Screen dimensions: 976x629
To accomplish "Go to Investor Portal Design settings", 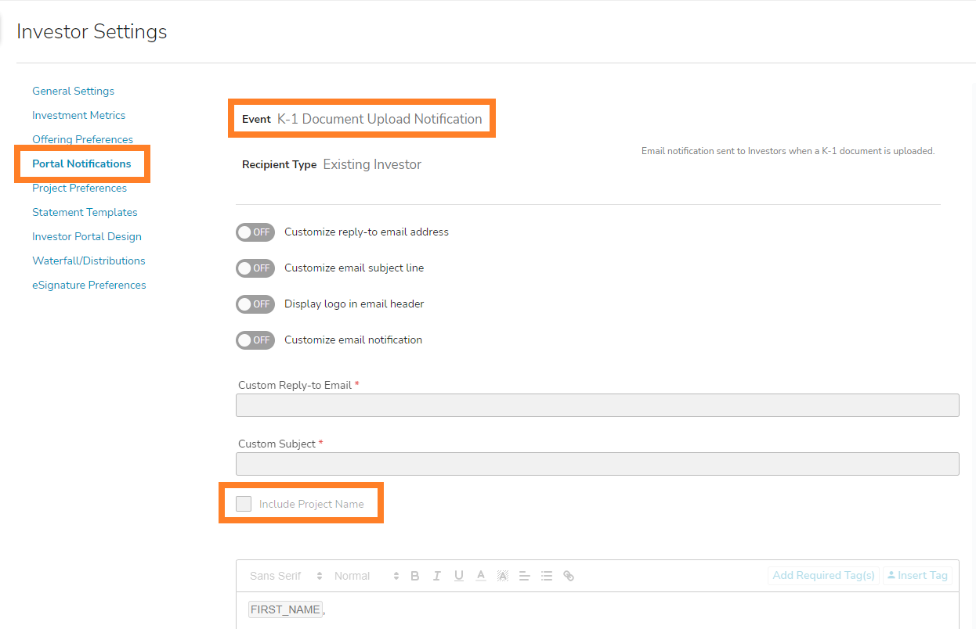I will [87, 236].
